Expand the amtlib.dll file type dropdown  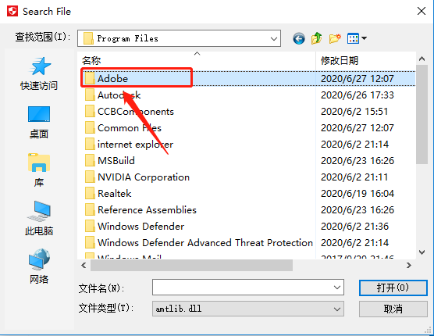337,309
